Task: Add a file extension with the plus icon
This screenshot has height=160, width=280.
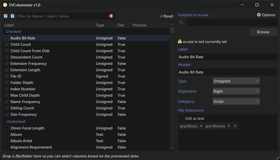Action: point(235,126)
